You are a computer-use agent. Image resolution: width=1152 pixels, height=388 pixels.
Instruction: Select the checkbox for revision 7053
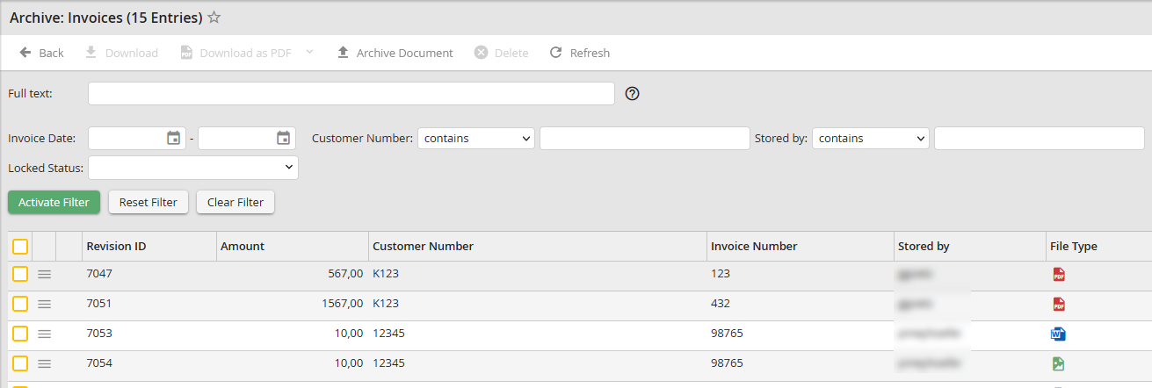[x=20, y=334]
